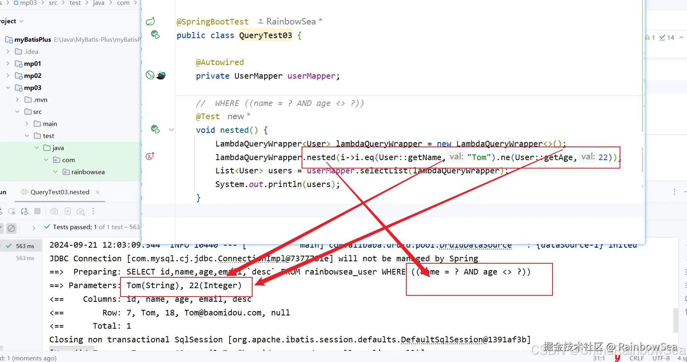Viewport: 687px width, 362px height.
Task: Click the warning count icon in the inspections widget
Action: point(648,37)
